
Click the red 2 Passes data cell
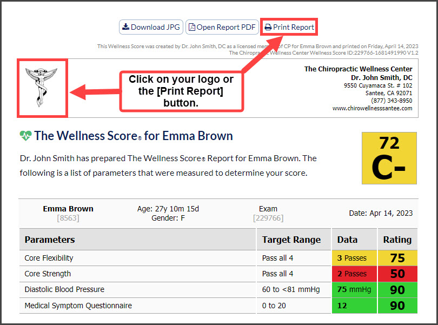click(354, 274)
